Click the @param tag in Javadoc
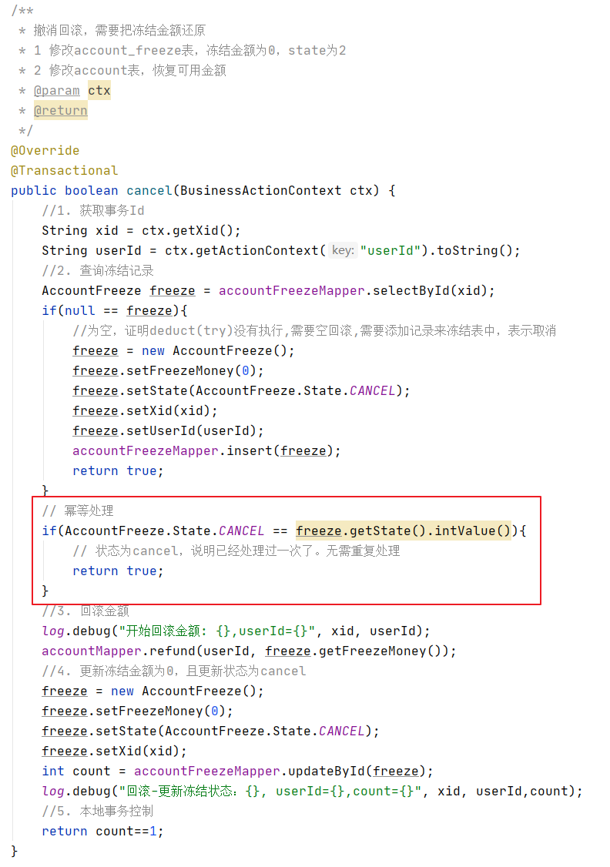Screen dimensions: 610x867 coord(56,90)
